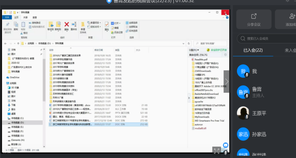Viewport: 296px width, 158px height.
Task: Click the Share meeting icon
Action: click(x=254, y=16)
